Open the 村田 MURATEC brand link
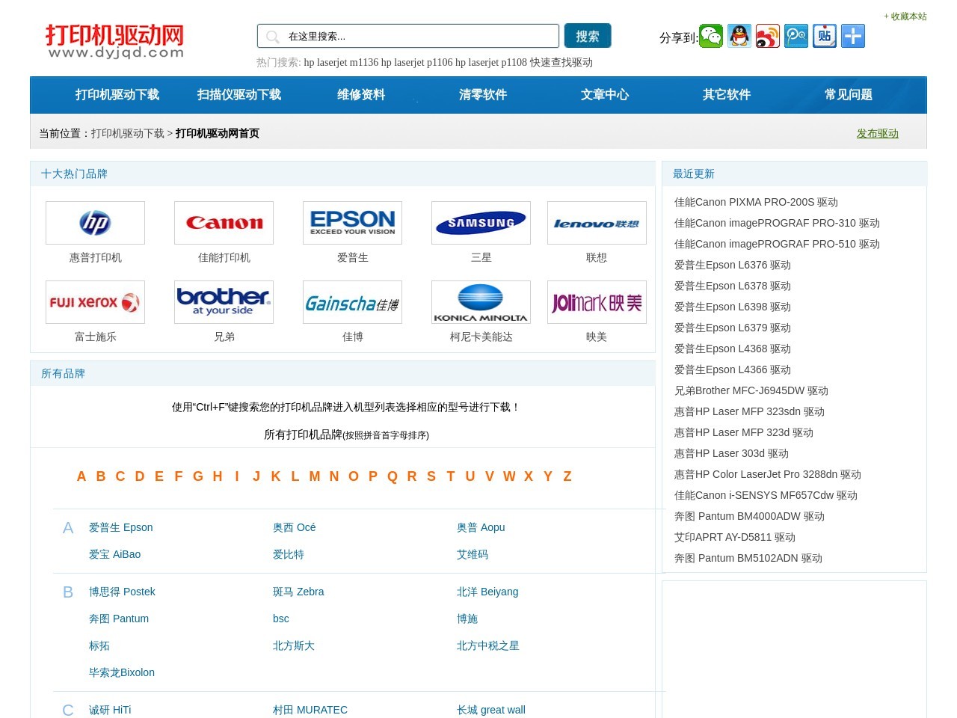This screenshot has height=718, width=957. click(x=310, y=710)
